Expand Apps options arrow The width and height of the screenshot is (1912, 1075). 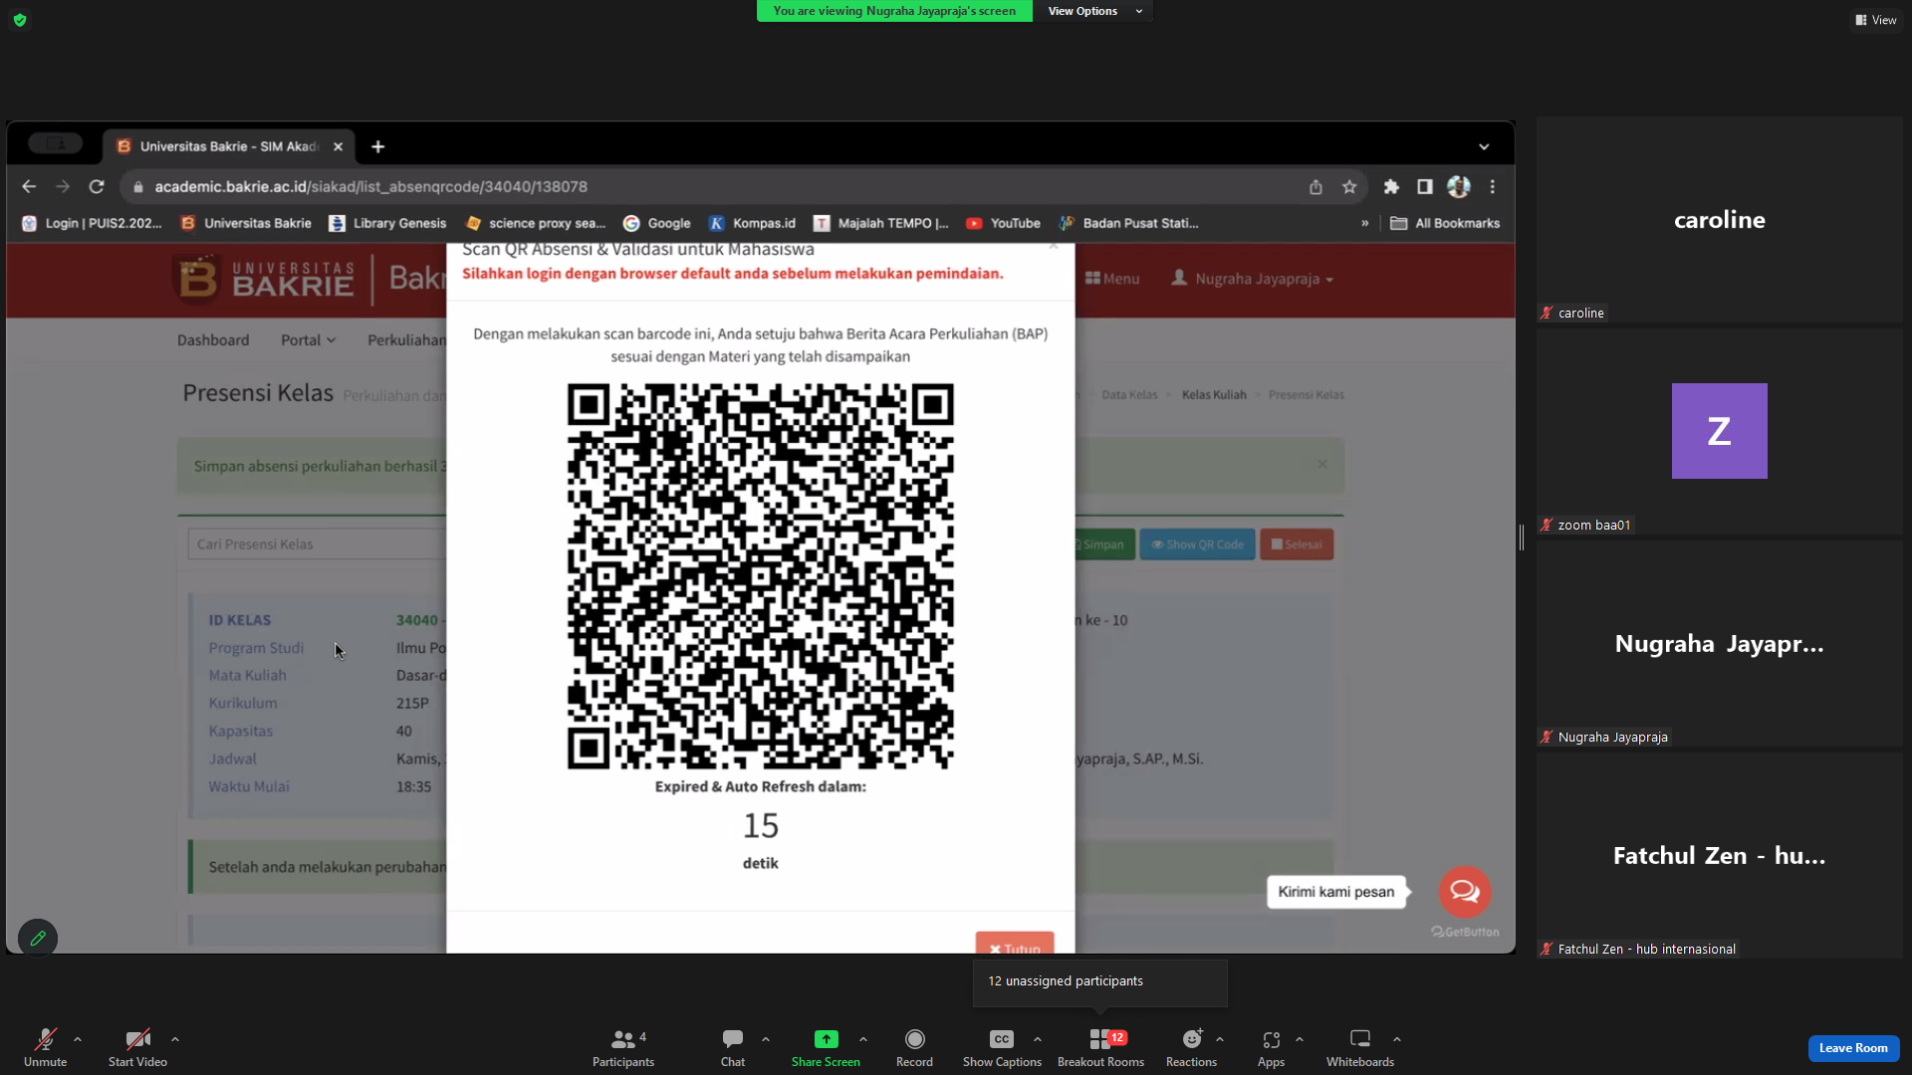pyautogui.click(x=1300, y=1039)
